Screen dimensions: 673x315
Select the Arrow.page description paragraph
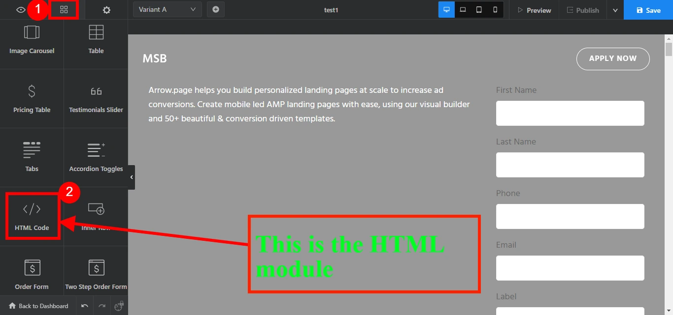coord(309,104)
